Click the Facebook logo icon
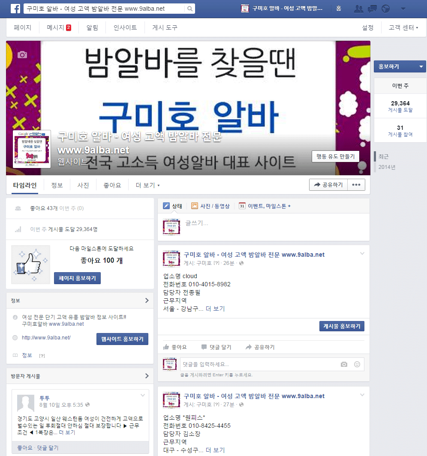The width and height of the screenshot is (427, 456). pyautogui.click(x=15, y=9)
